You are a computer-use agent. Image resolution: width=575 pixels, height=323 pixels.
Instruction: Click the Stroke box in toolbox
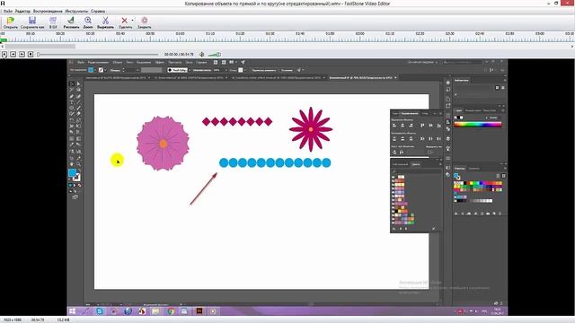[x=76, y=178]
